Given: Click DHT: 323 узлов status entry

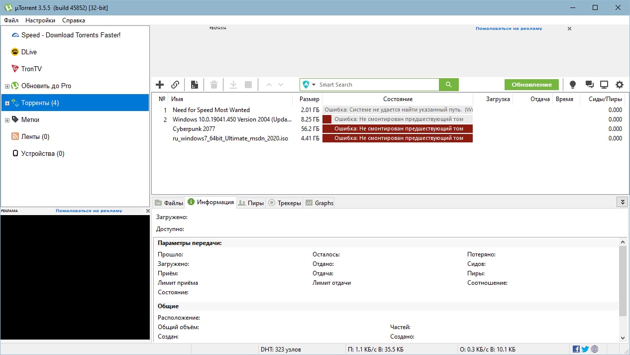Looking at the screenshot, I should click(281, 350).
